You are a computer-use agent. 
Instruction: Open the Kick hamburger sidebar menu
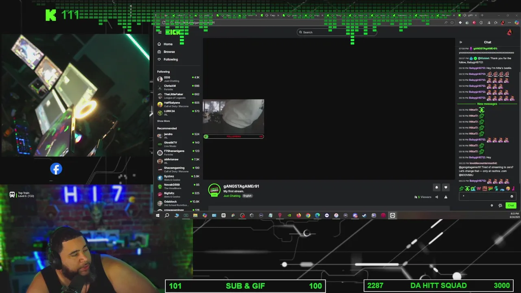160,32
